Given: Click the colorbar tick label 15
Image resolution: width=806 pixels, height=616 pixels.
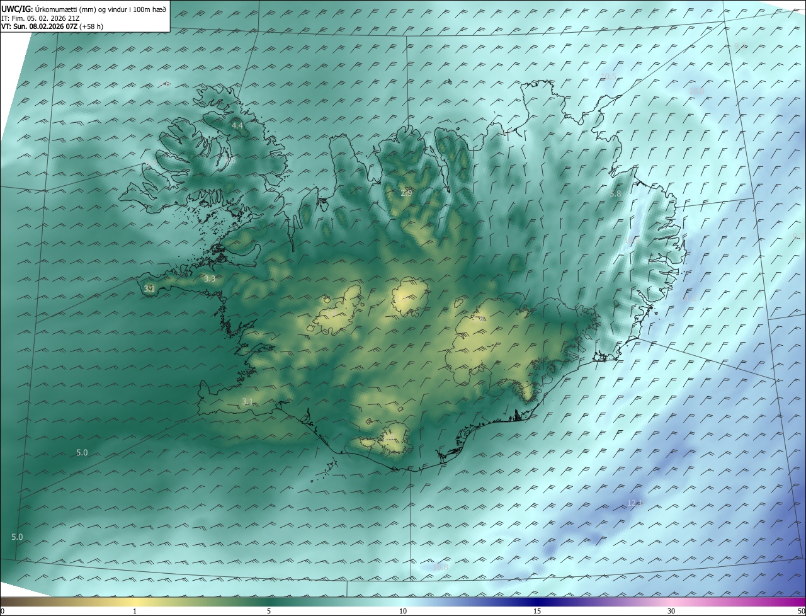Looking at the screenshot, I should point(537,611).
